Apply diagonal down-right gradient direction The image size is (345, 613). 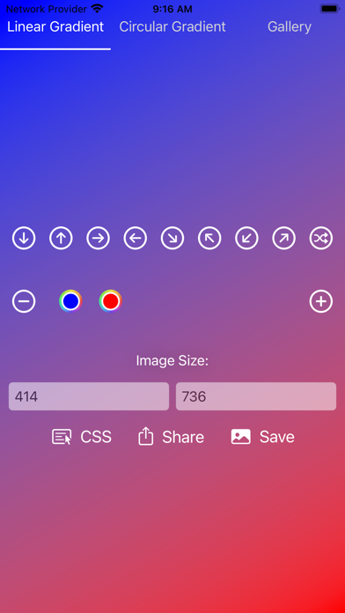tap(172, 238)
